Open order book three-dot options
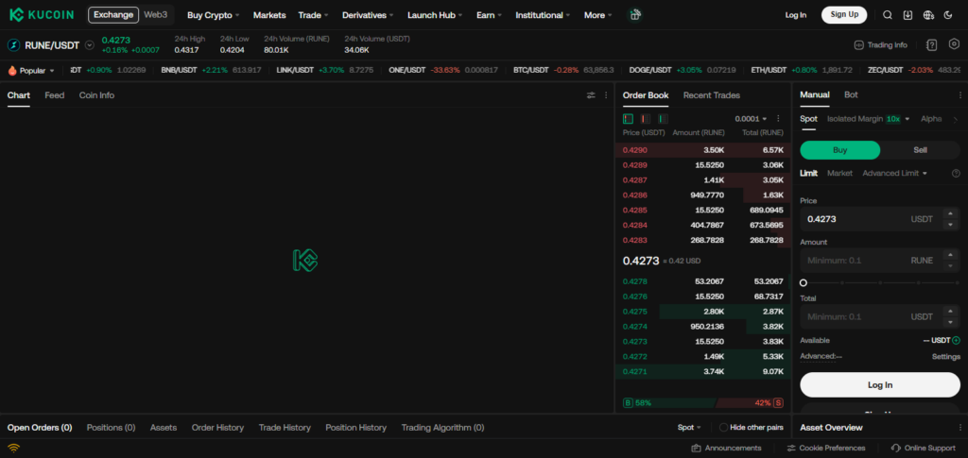 coord(778,118)
